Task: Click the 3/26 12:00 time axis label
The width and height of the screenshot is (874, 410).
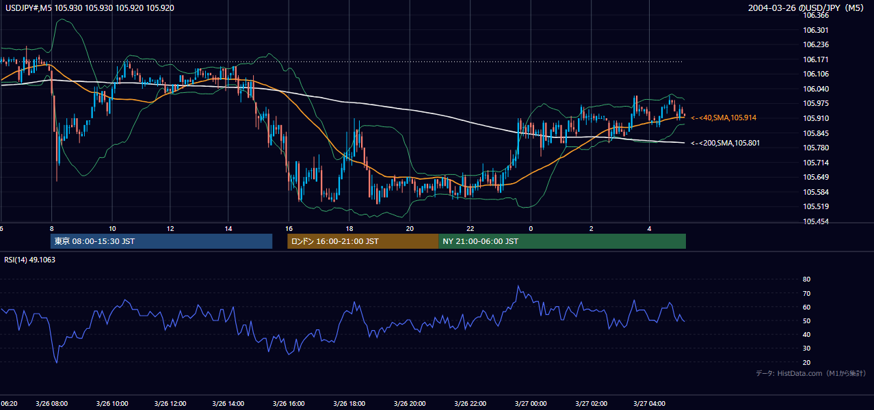Action: coord(170,403)
